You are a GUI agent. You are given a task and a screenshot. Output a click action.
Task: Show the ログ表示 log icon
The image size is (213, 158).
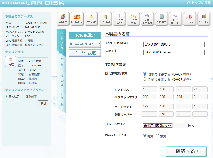pyautogui.click(x=162, y=19)
